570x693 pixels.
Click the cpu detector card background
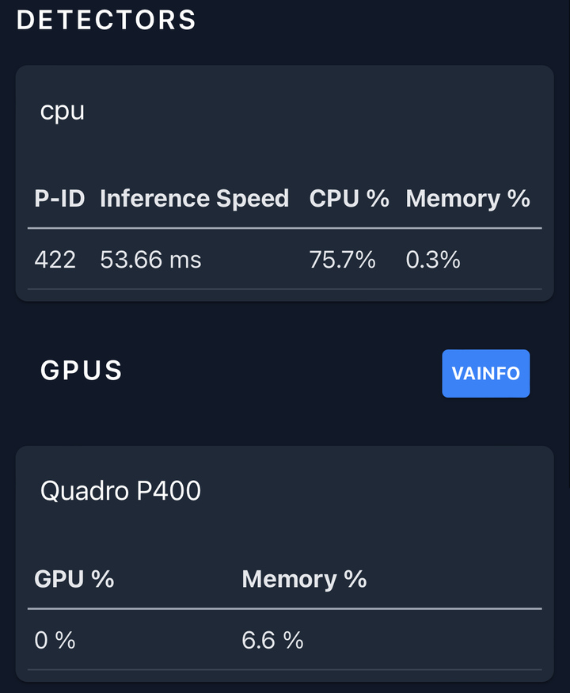(284, 146)
